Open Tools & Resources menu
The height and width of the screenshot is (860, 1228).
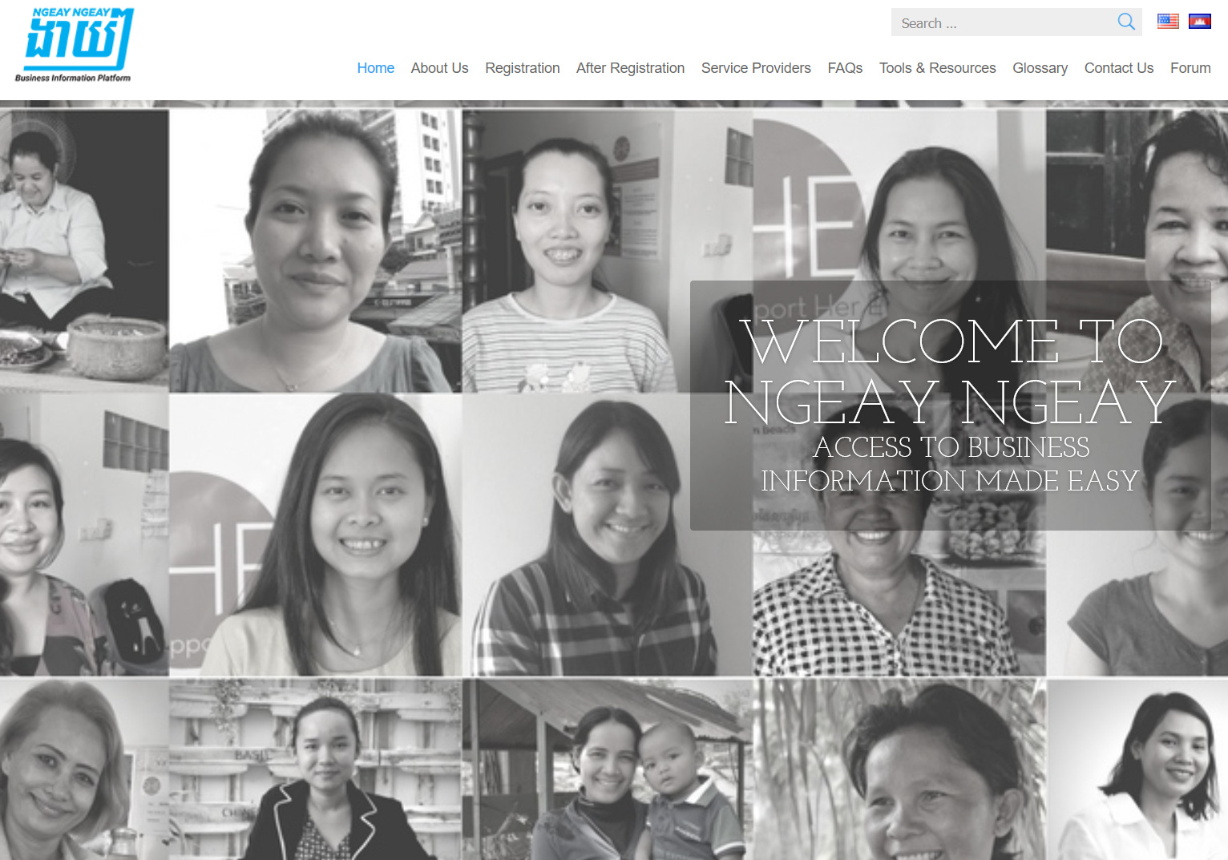(937, 68)
